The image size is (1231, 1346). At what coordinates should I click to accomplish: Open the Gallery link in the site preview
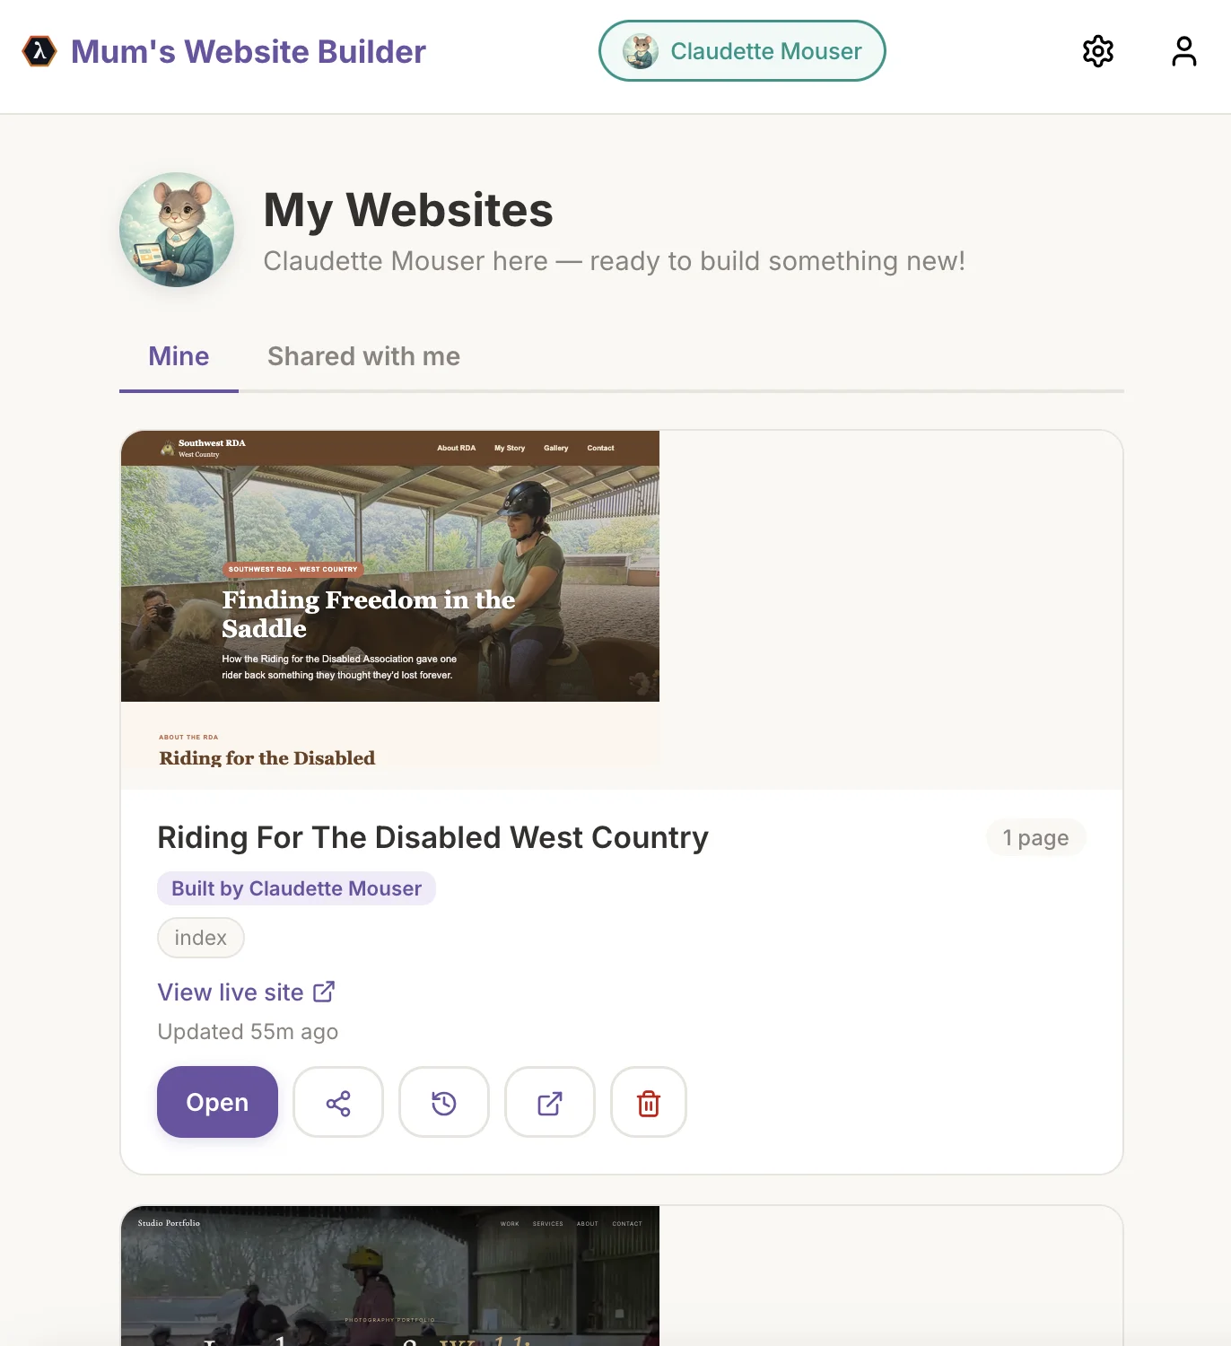pos(555,448)
